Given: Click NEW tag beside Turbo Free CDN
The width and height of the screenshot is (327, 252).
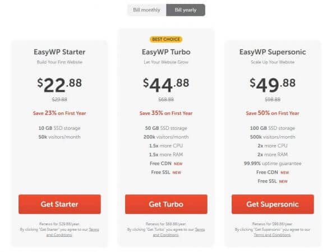Looking at the screenshot, I should tap(178, 164).
